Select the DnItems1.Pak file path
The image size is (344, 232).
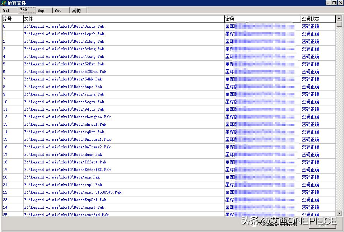[x=68, y=139]
